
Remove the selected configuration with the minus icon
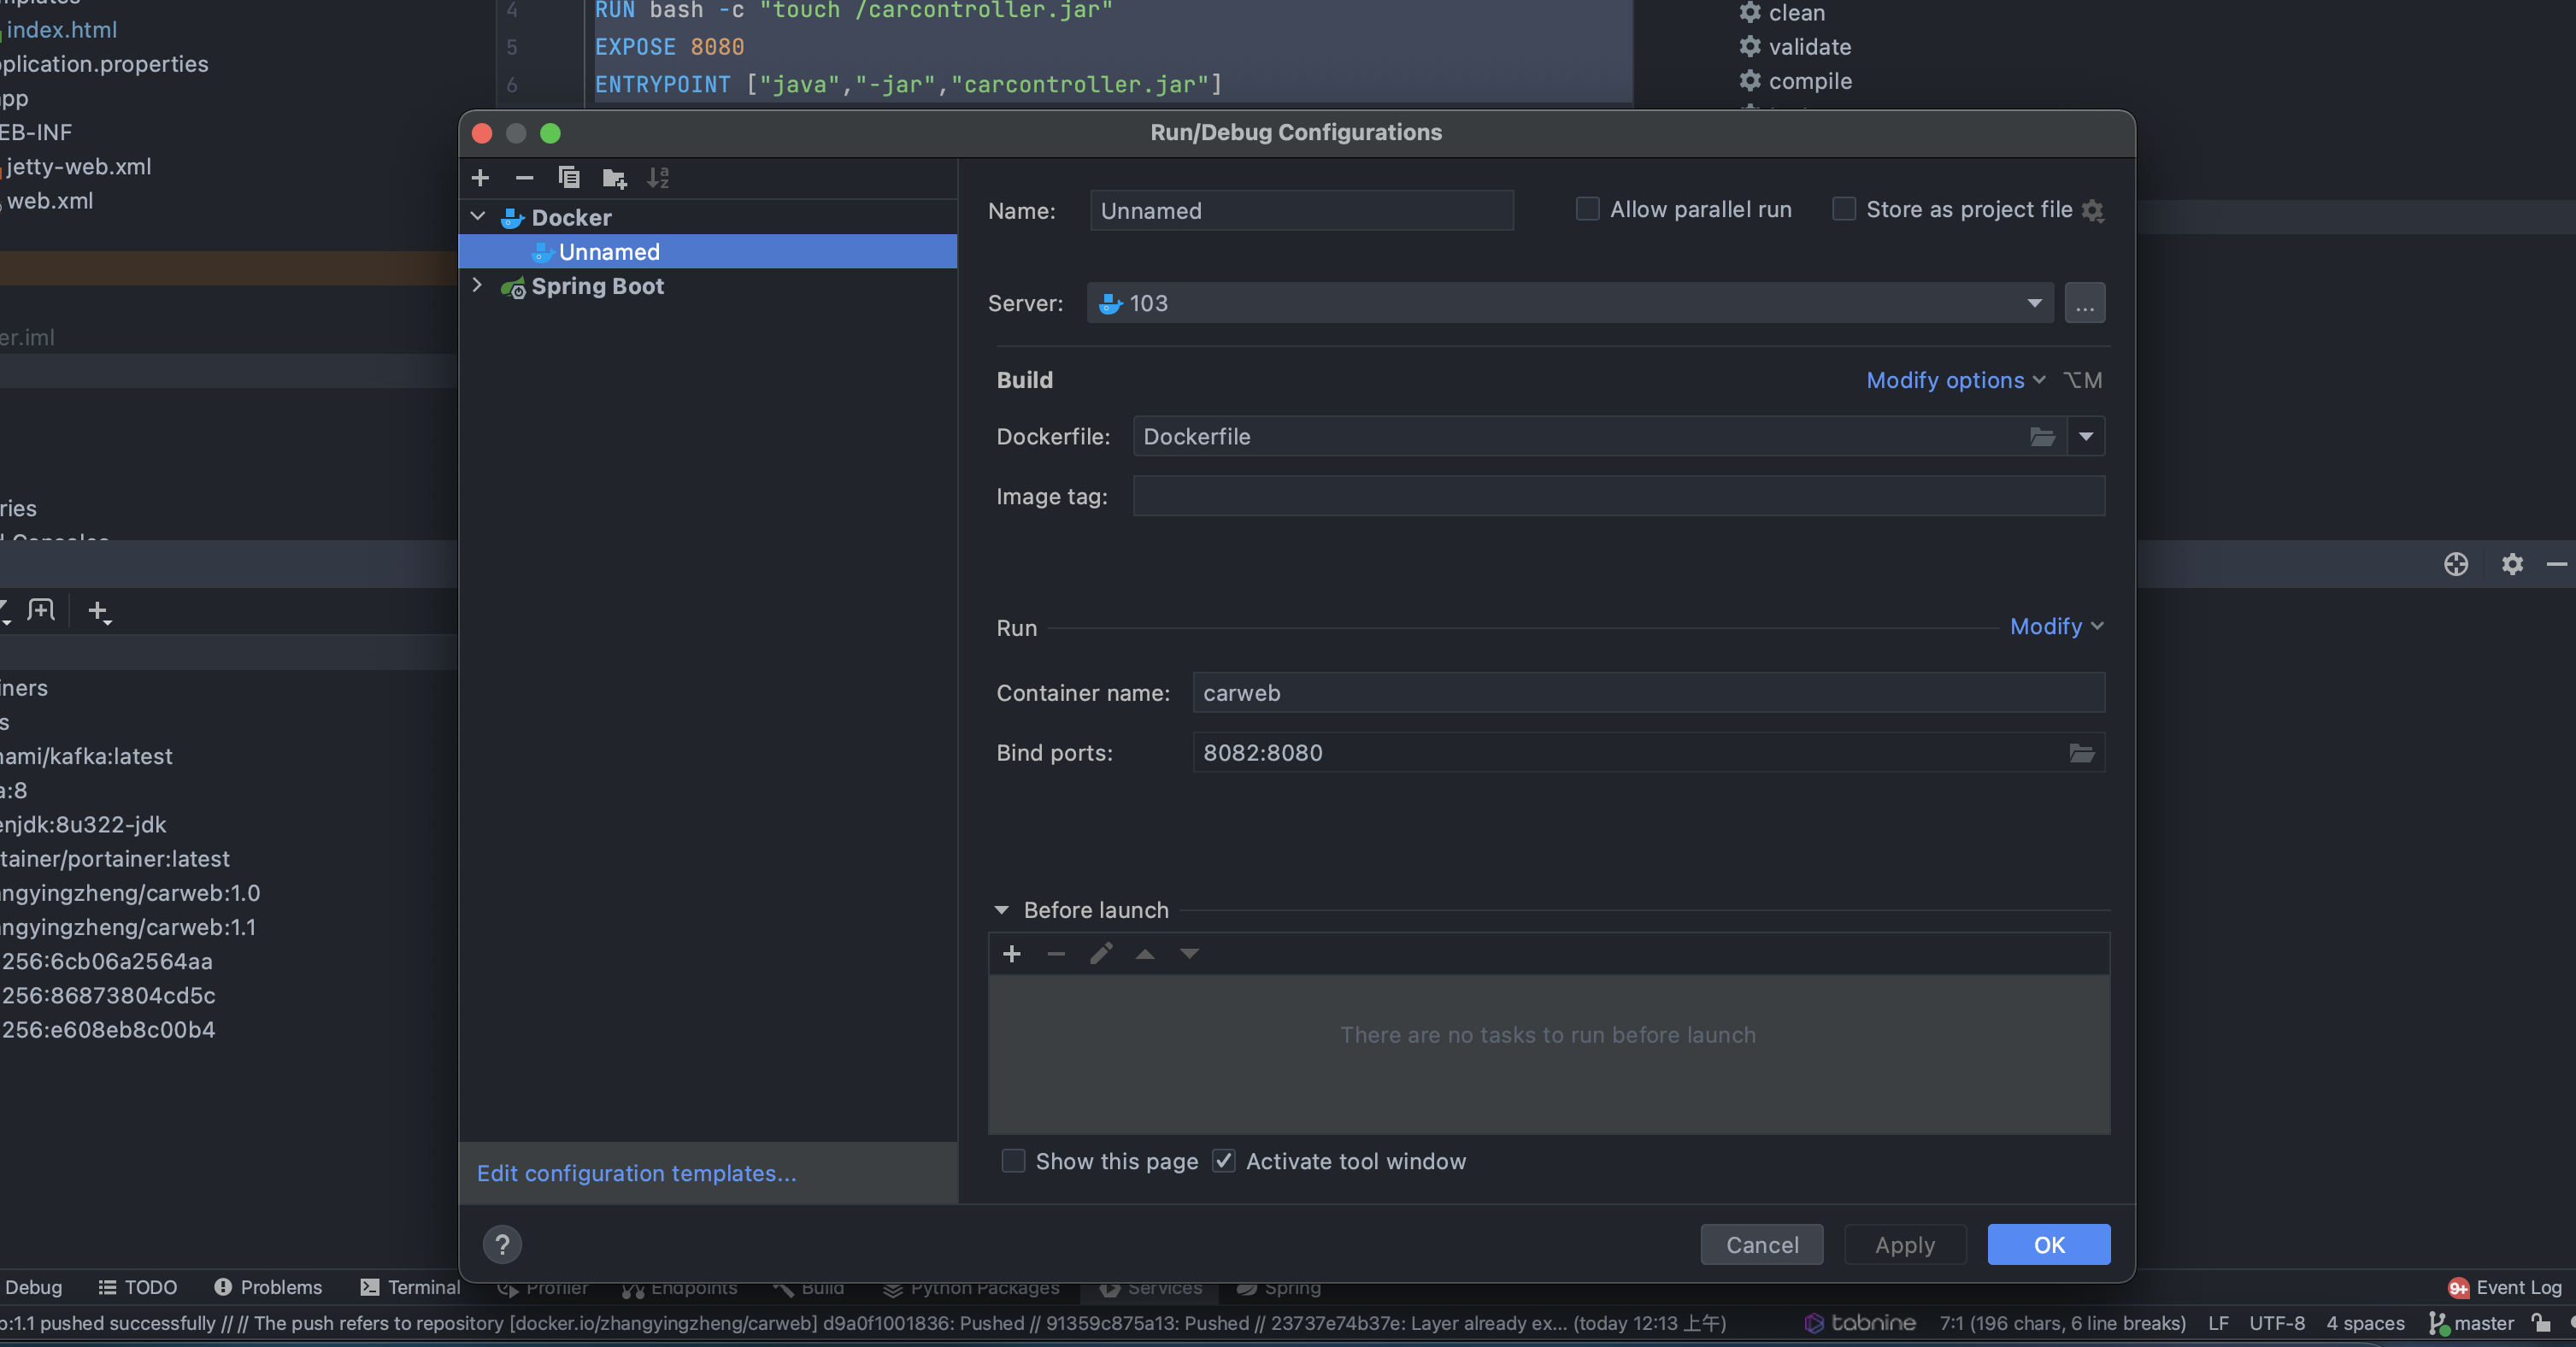(x=524, y=178)
